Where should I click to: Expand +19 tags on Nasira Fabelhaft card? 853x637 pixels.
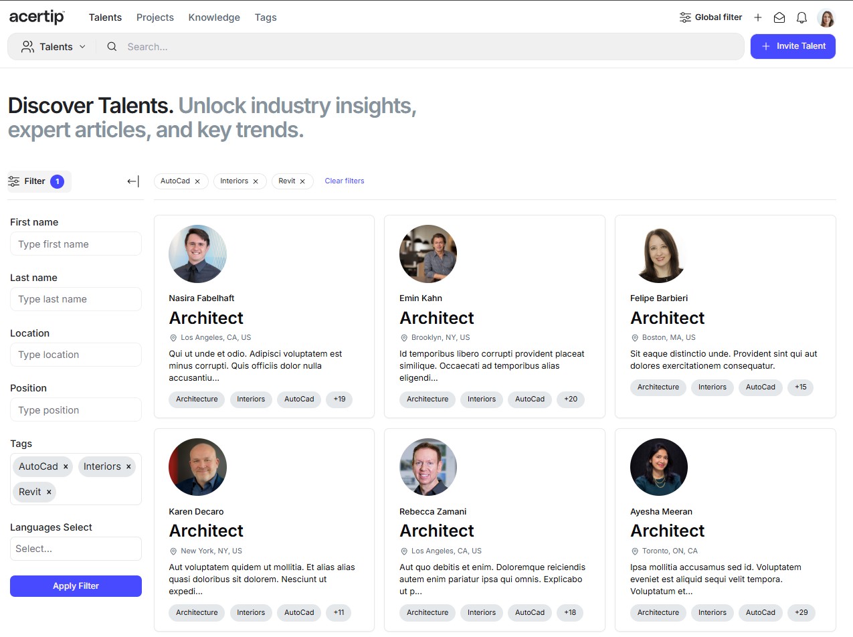339,399
